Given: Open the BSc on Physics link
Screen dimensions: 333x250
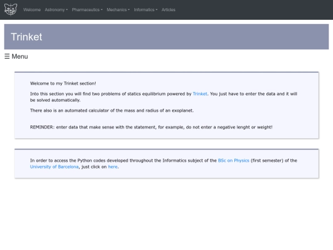Looking at the screenshot, I should pyautogui.click(x=233, y=160).
